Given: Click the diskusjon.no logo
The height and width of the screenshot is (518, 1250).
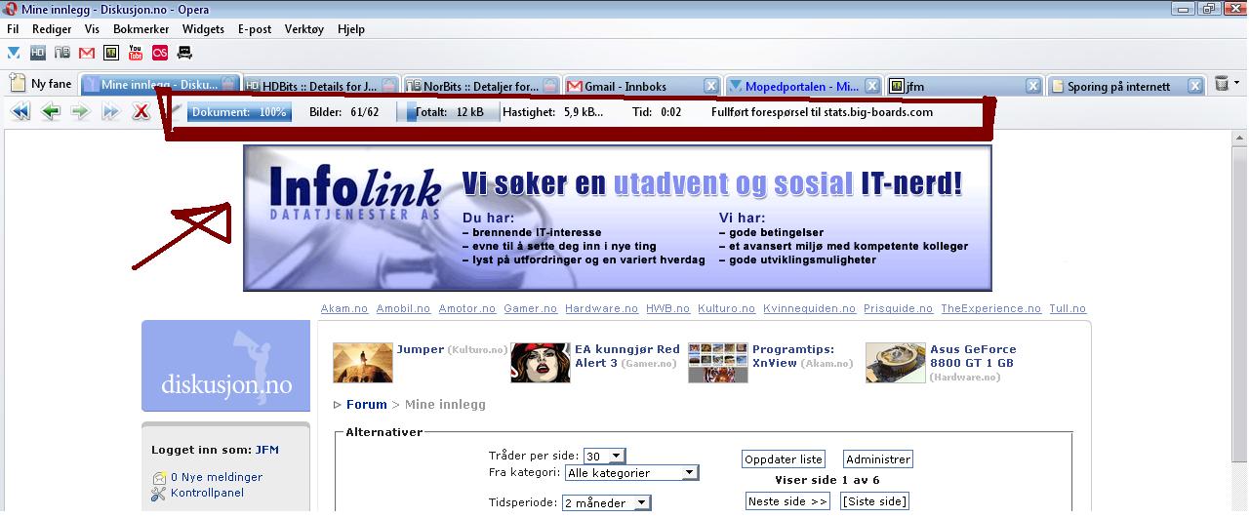Looking at the screenshot, I should point(226,366).
